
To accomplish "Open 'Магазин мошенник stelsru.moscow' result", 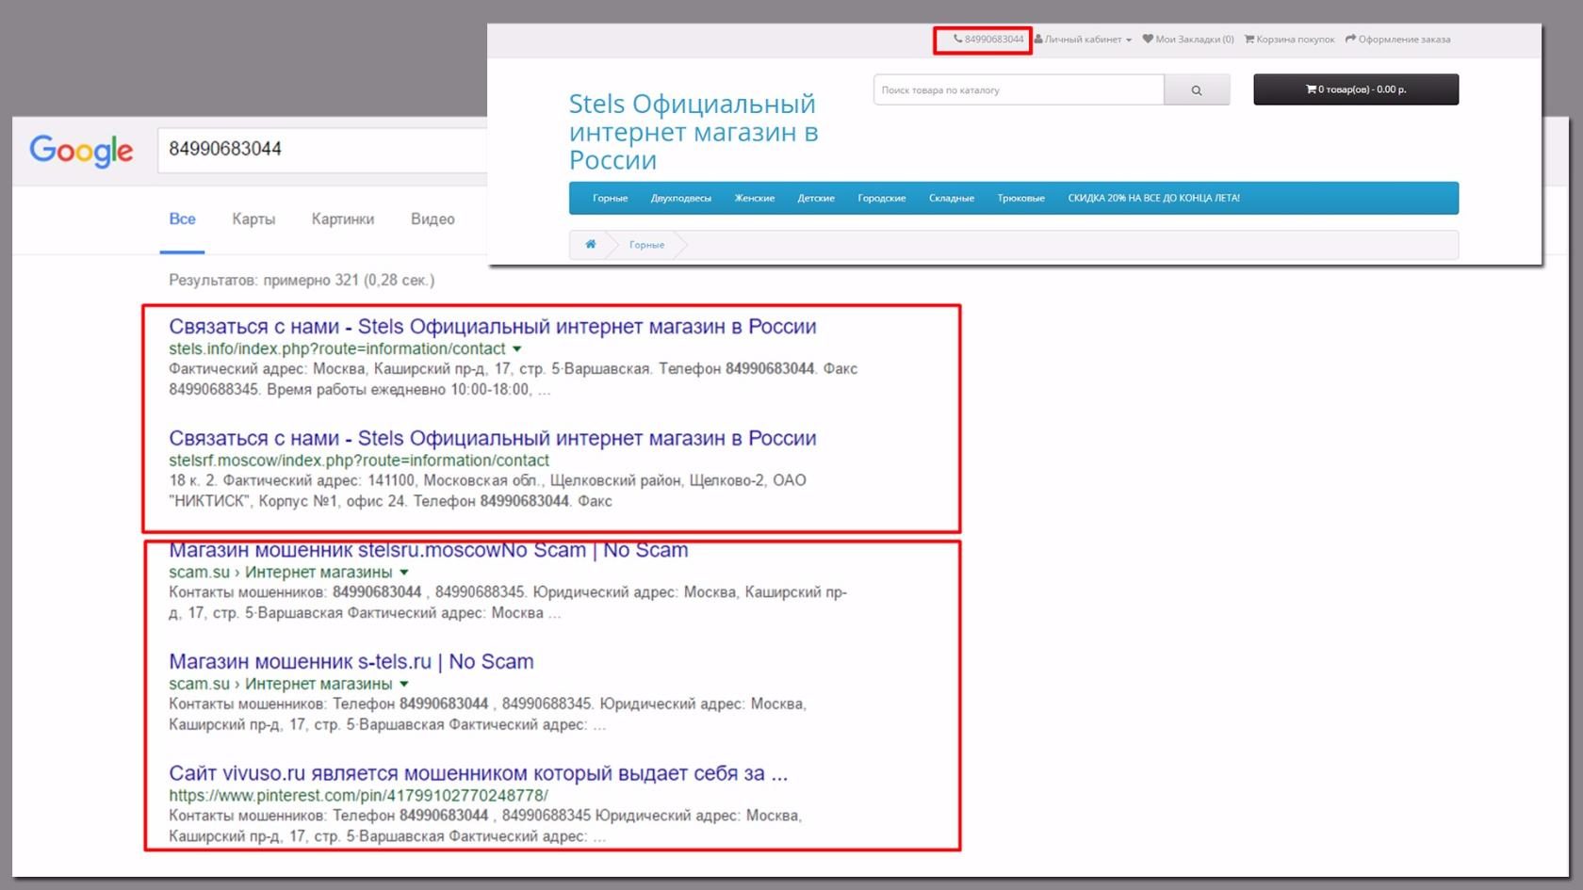I will (428, 550).
